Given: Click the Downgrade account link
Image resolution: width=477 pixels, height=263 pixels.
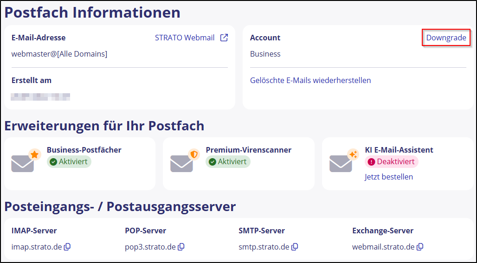Looking at the screenshot, I should pyautogui.click(x=446, y=38).
